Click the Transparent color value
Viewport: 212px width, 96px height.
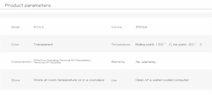(43, 45)
